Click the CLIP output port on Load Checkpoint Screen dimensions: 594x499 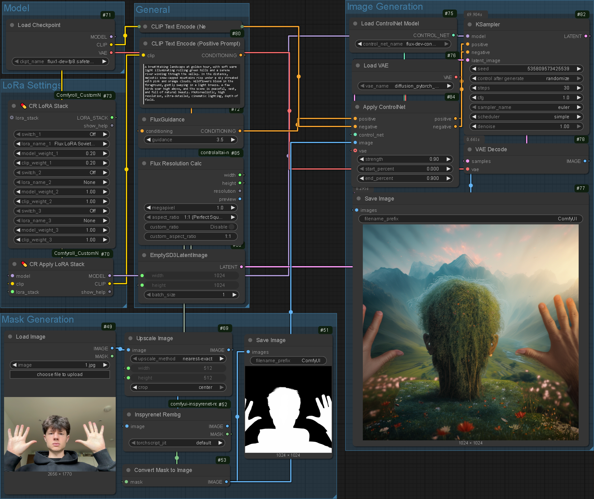tap(111, 45)
